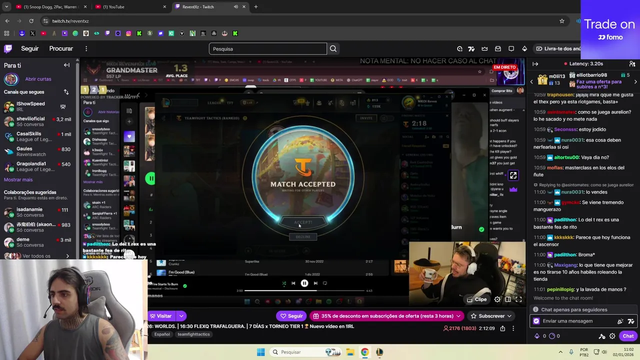Open File Explorer from taskbar

click(x=350, y=352)
